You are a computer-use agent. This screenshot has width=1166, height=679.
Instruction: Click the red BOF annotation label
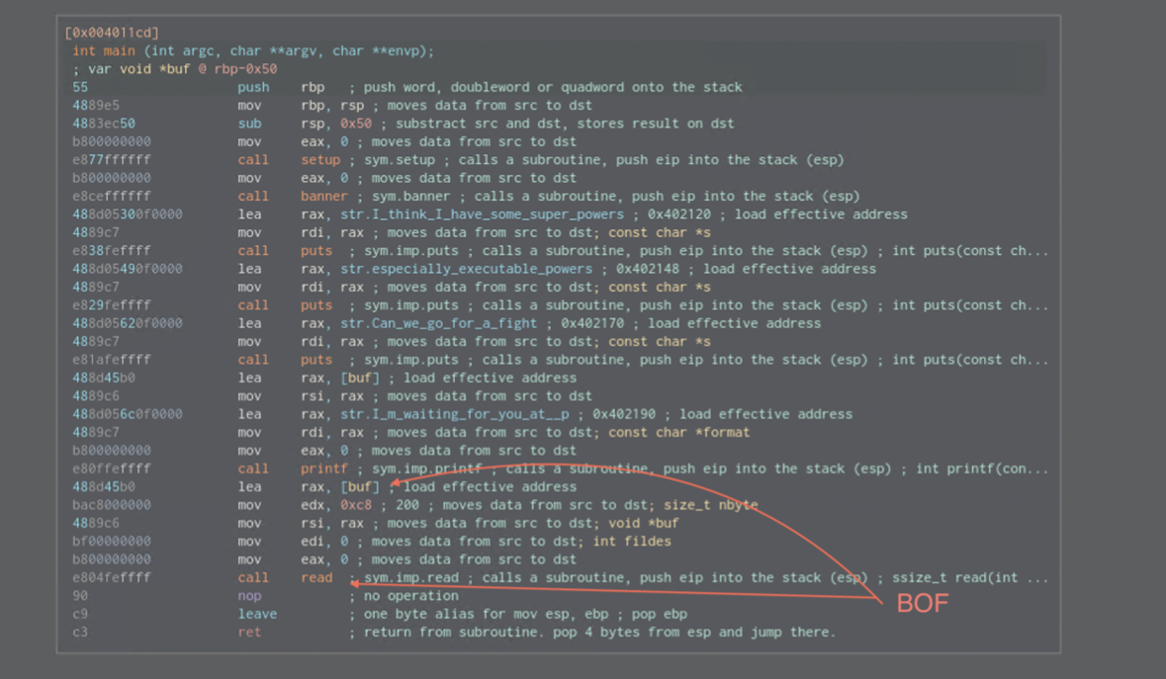coord(922,603)
